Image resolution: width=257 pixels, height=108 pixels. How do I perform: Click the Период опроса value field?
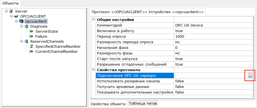pos(213,37)
